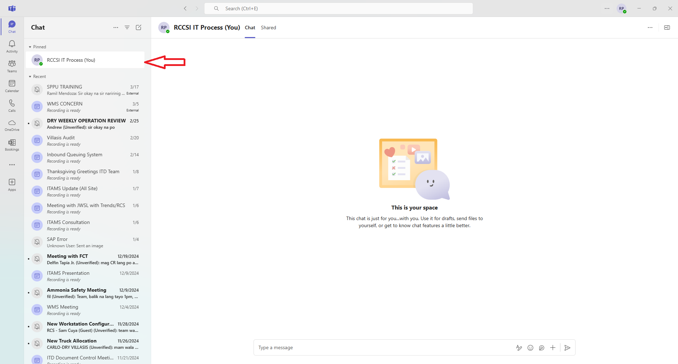Open Settings and more in title bar
This screenshot has height=364, width=678.
pyautogui.click(x=607, y=8)
